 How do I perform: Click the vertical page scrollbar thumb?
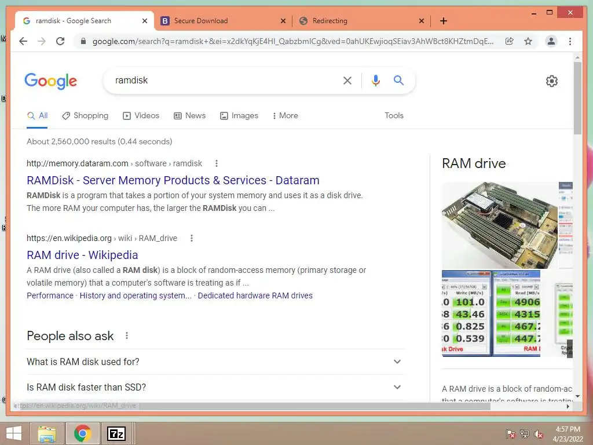click(x=577, y=97)
